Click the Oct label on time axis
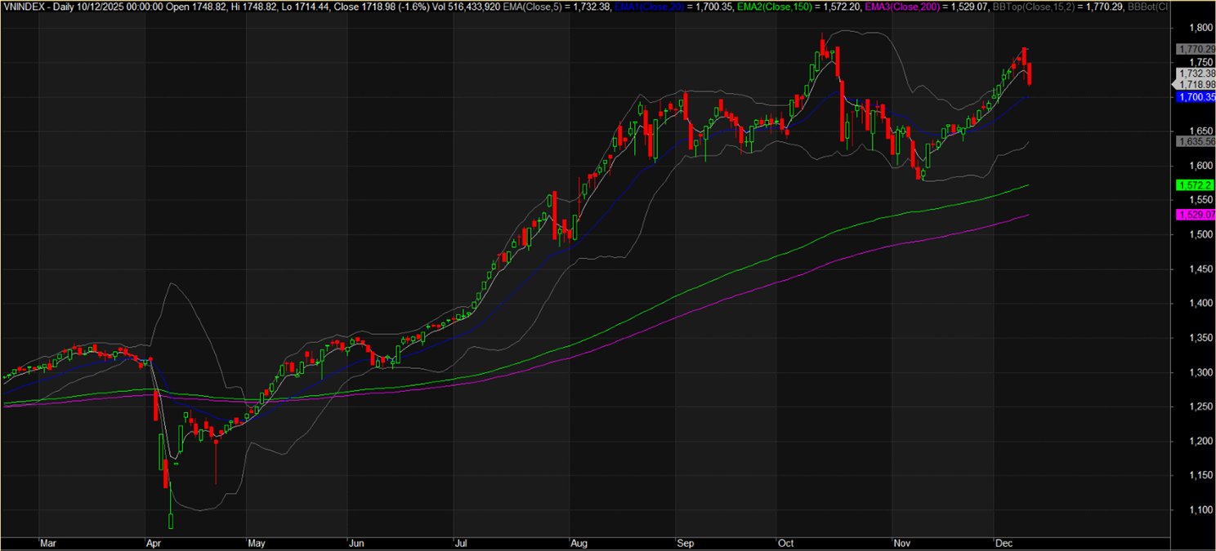1216x551 pixels. 786,542
